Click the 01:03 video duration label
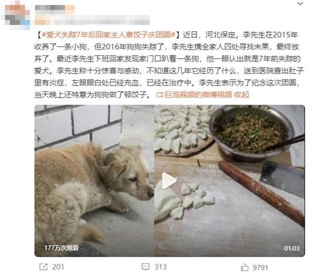321x273 pixels. click(x=291, y=249)
